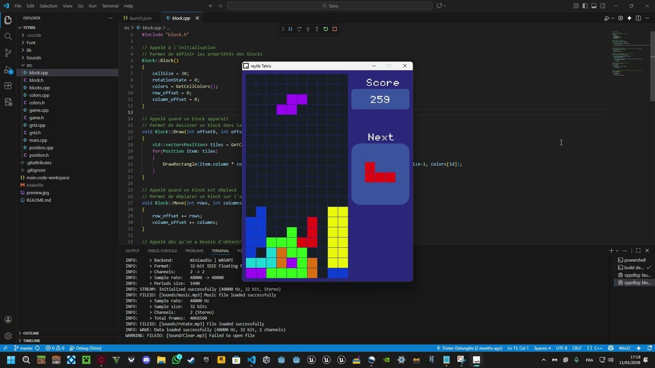This screenshot has width=655, height=368.
Task: Open the Manage gear in activity bar
Action: [x=8, y=336]
